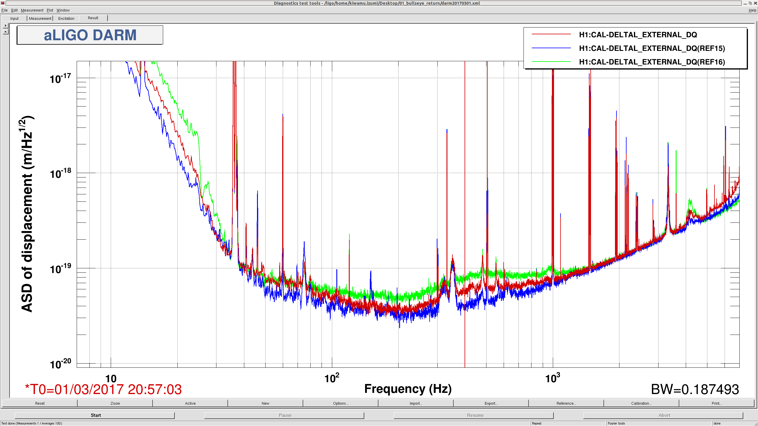Open the Calibration... dialog
758x426 pixels.
tap(641, 403)
